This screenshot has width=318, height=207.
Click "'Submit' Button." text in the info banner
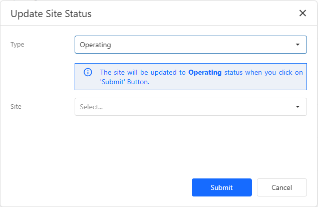(125, 82)
